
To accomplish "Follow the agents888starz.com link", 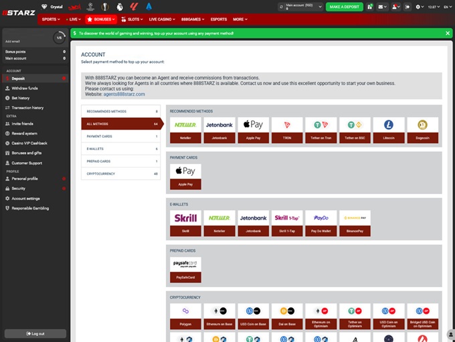I will tap(124, 94).
